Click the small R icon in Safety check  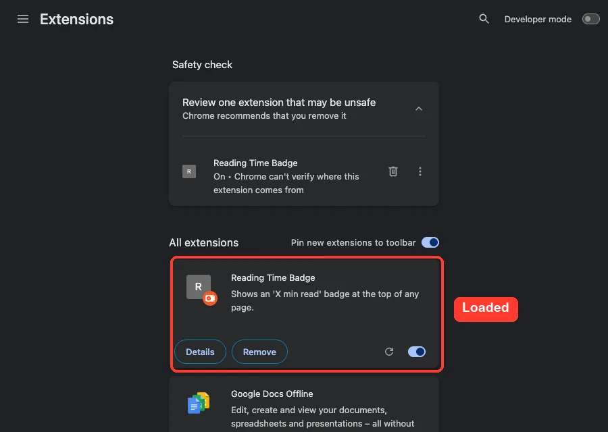(x=189, y=171)
